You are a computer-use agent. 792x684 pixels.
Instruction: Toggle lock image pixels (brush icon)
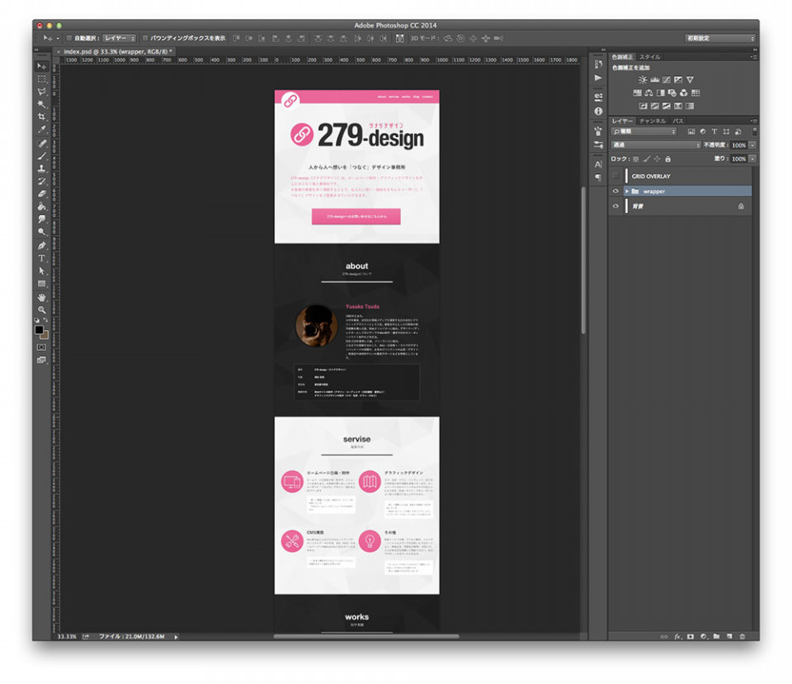click(x=647, y=159)
